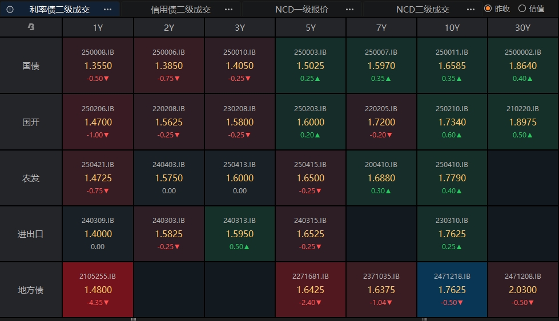
Task: Switch to the NCD二级成交 tab
Action: 423,10
